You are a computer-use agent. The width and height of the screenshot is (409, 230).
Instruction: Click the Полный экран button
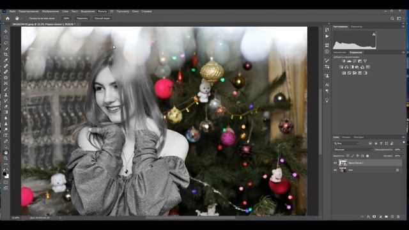[x=102, y=19]
